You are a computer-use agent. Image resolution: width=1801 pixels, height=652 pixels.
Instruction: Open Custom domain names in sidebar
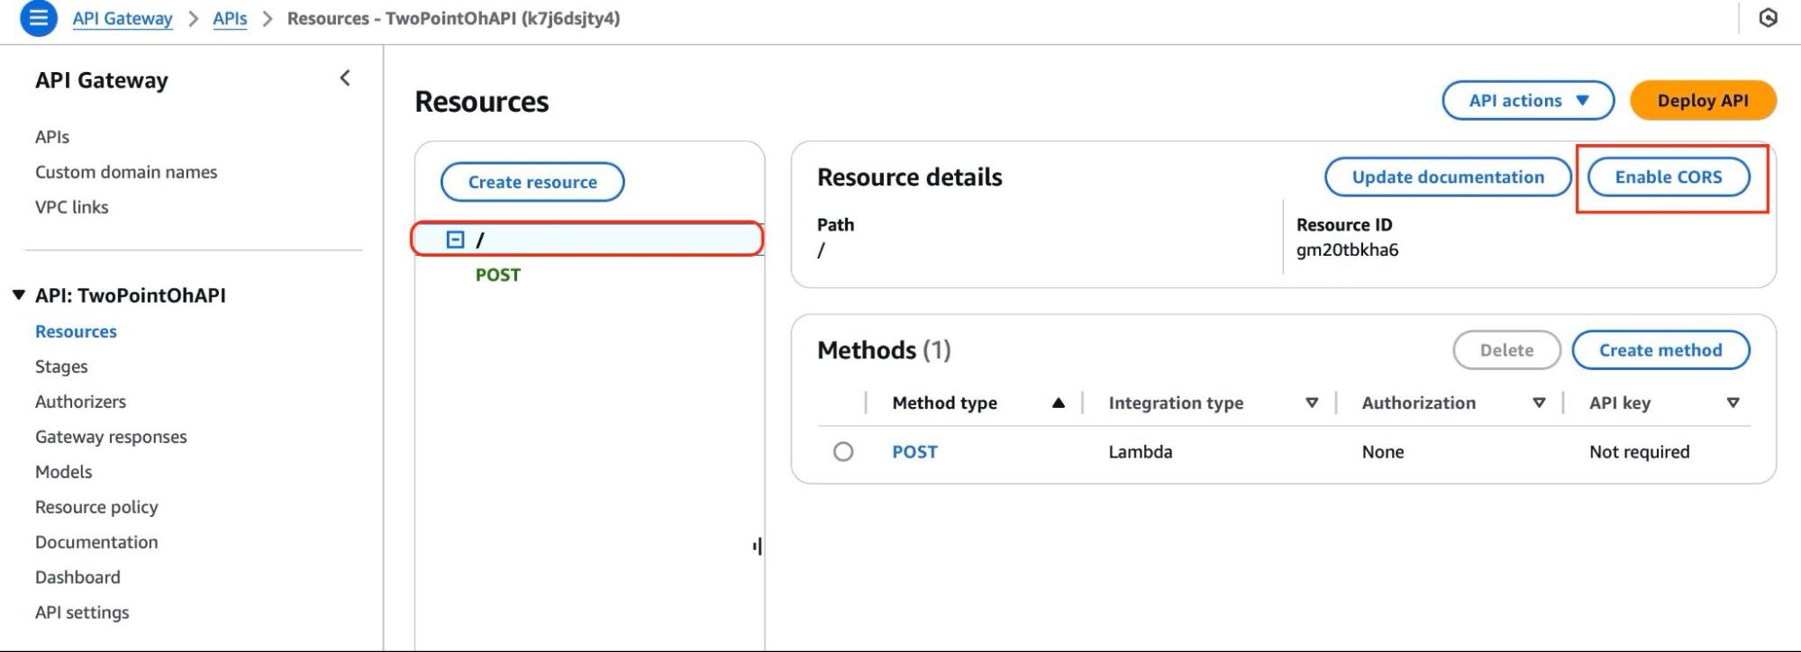(x=126, y=172)
